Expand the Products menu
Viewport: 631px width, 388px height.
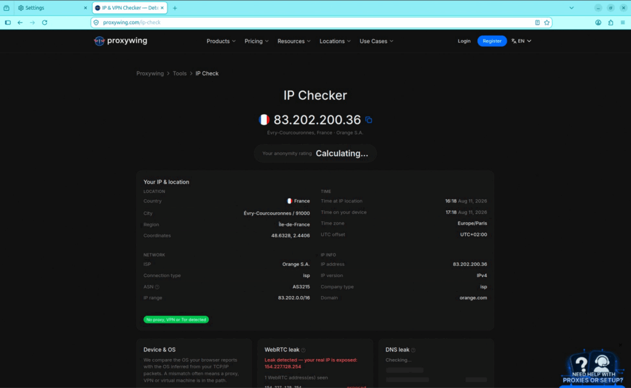[221, 41]
